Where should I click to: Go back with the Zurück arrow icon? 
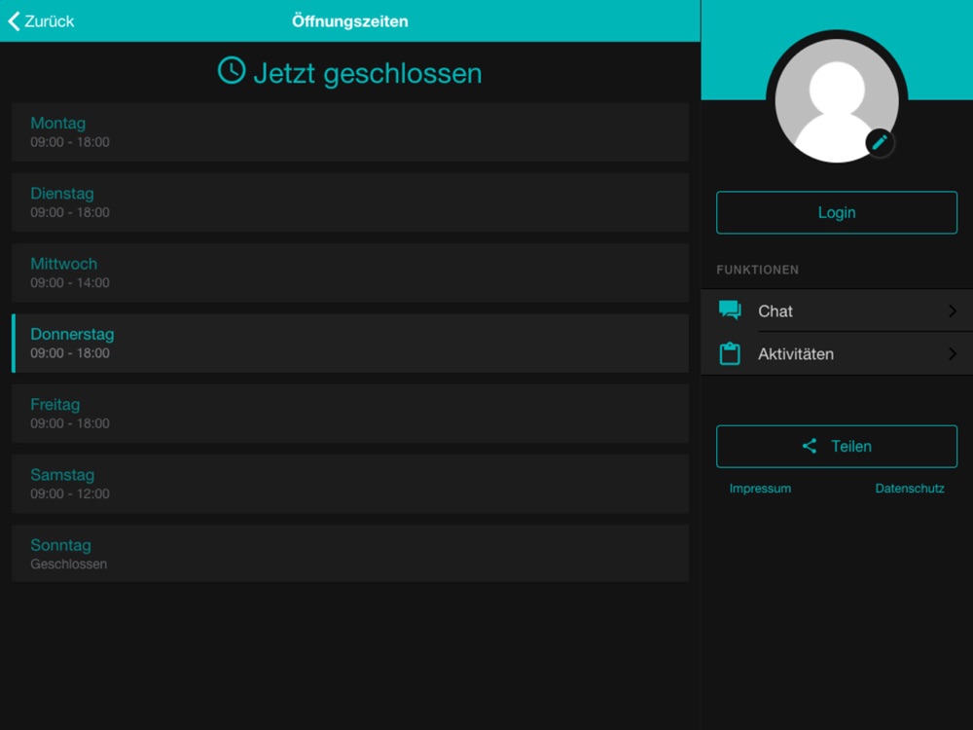point(15,21)
